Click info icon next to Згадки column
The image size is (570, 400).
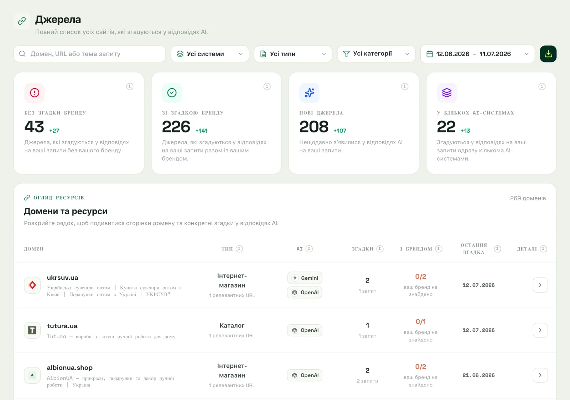[380, 249]
